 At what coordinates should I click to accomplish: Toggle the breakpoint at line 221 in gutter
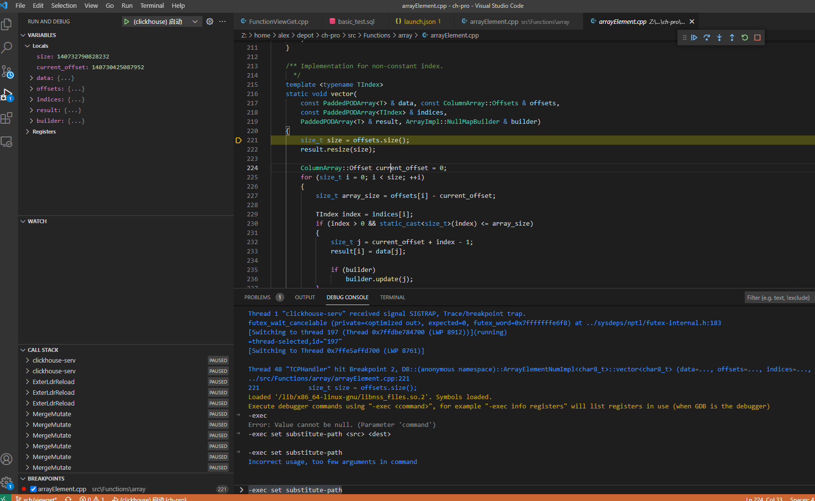(239, 140)
